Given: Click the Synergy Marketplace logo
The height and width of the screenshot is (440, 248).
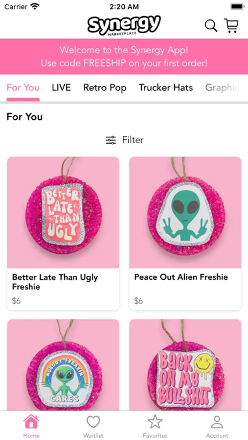Looking at the screenshot, I should 124,25.
